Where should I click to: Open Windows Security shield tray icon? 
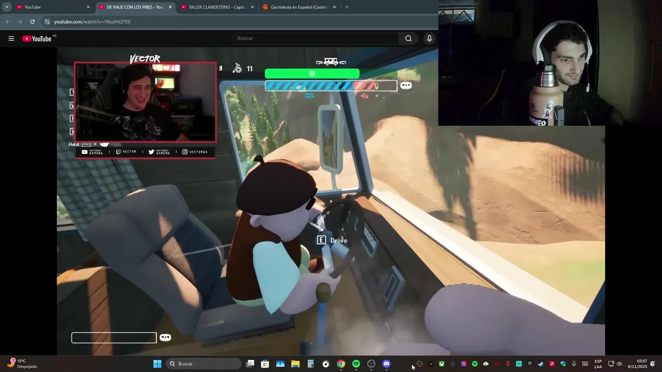pyautogui.click(x=563, y=364)
